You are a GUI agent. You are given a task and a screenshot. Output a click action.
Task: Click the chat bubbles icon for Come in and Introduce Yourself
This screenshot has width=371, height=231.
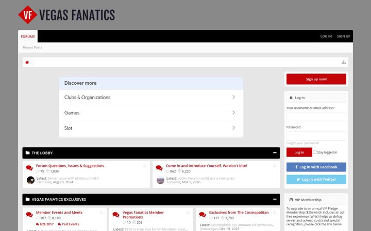pos(159,168)
